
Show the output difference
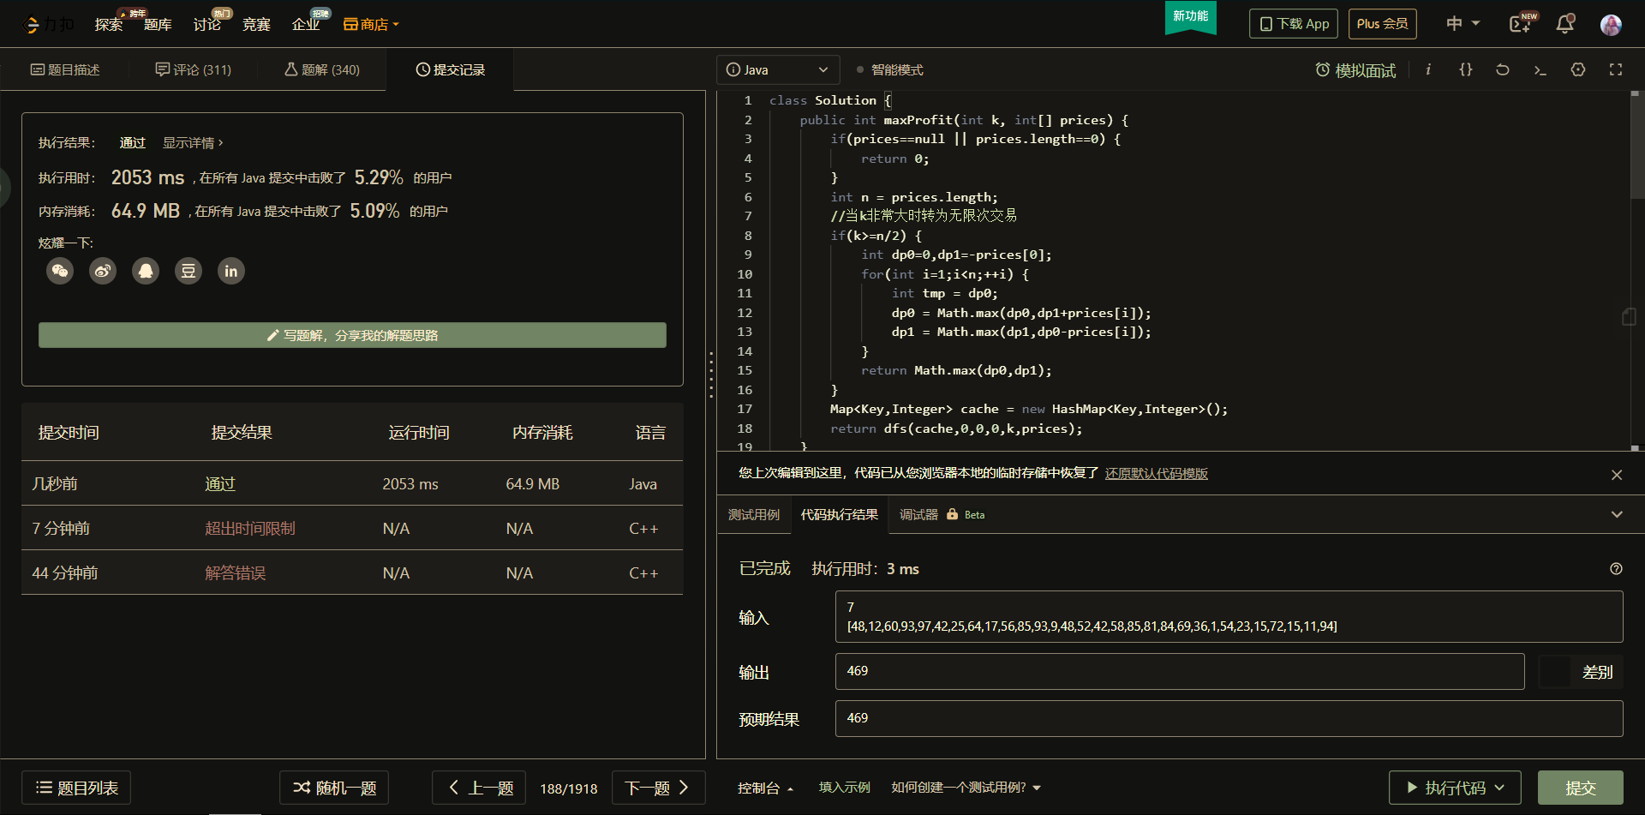point(1581,672)
